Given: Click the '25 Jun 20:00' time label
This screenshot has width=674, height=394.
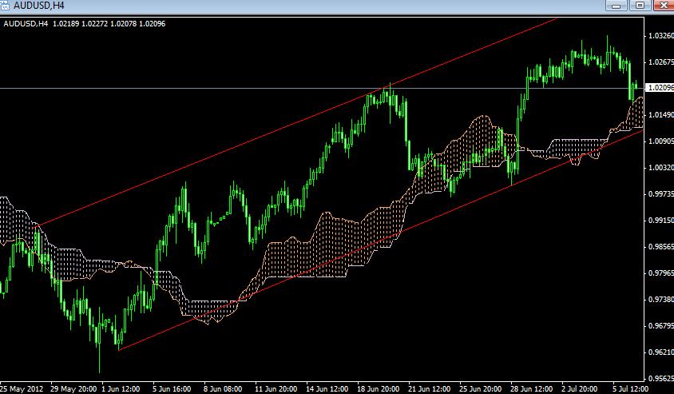Looking at the screenshot, I should (x=480, y=389).
